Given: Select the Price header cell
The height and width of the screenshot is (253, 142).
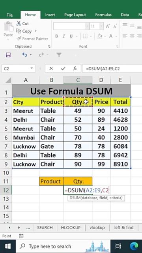Looking at the screenshot, I should [x=101, y=102].
